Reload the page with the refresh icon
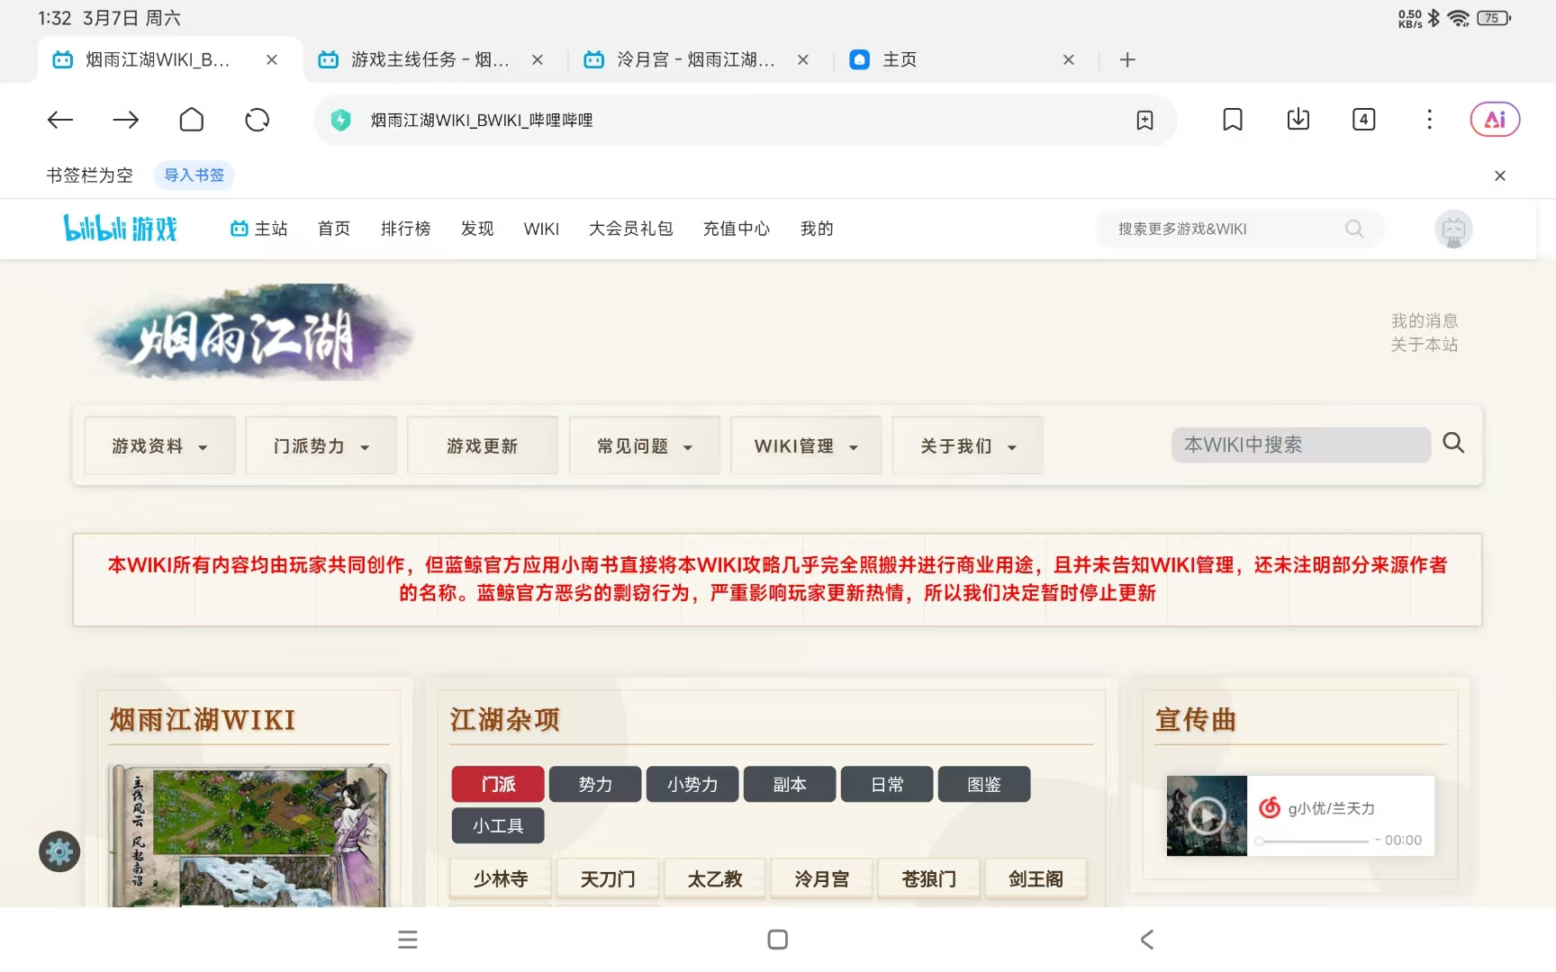Viewport: 1556px width, 972px height. click(258, 120)
